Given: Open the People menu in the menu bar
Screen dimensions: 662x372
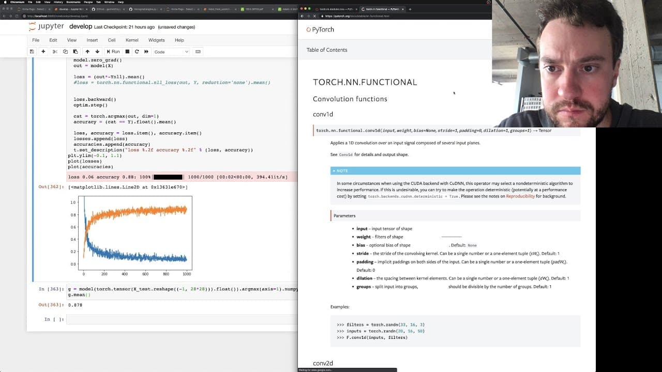Looking at the screenshot, I should [88, 2].
